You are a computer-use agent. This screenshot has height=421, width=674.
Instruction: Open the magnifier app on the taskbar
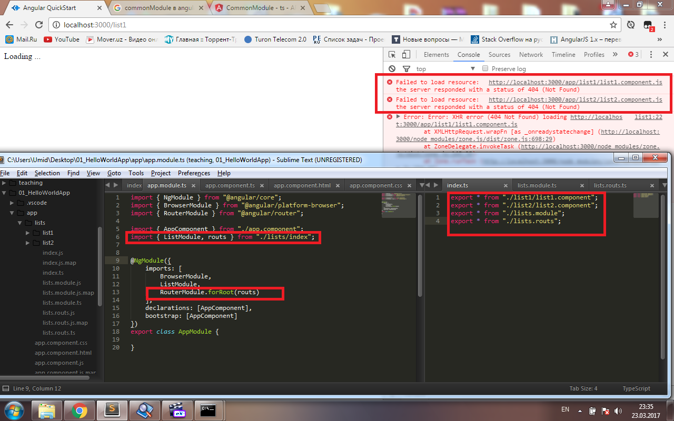[x=144, y=410]
